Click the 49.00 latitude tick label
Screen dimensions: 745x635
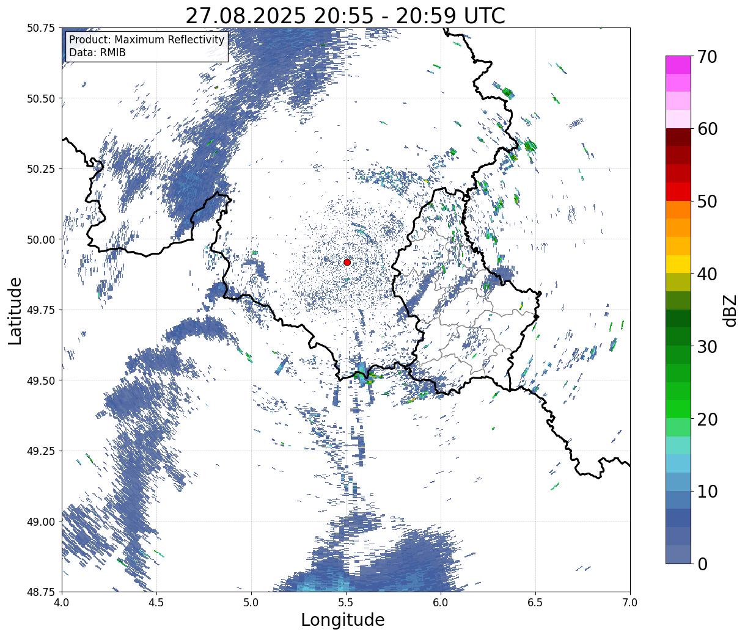pos(42,521)
